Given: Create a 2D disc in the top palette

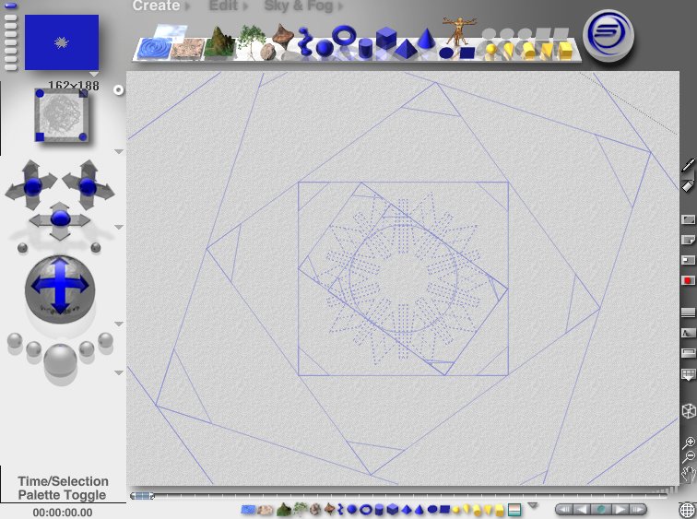Looking at the screenshot, I should coord(446,53).
